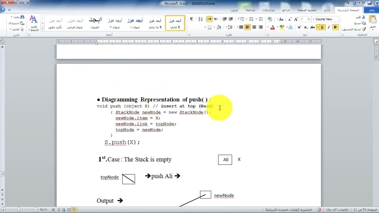
Task: Toggle Show/Hide paragraph marks
Action: pos(191,19)
